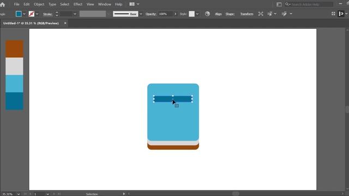The height and width of the screenshot is (196, 349).
Task: Open the Opacity panel link
Action: pyautogui.click(x=151, y=14)
